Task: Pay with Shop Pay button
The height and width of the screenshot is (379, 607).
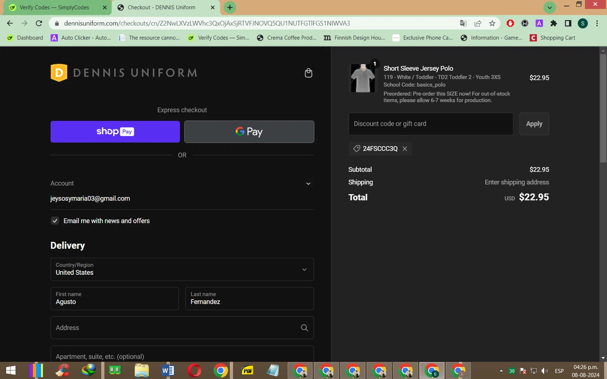Action: (x=115, y=132)
